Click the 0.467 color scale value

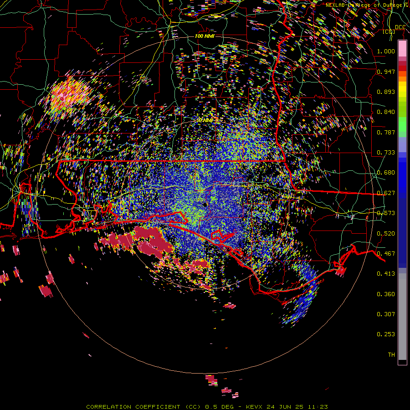click(386, 254)
